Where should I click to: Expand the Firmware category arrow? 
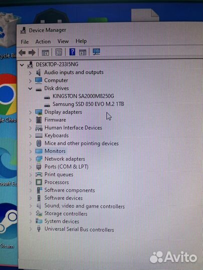[x=31, y=120]
